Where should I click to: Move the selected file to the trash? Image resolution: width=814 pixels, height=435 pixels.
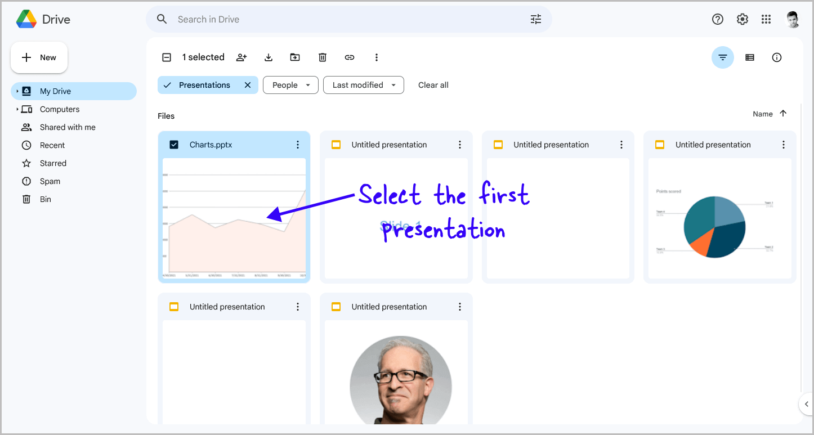(x=322, y=57)
